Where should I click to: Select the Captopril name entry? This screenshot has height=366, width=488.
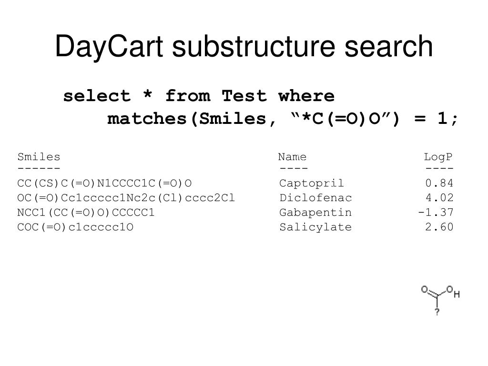pyautogui.click(x=312, y=183)
